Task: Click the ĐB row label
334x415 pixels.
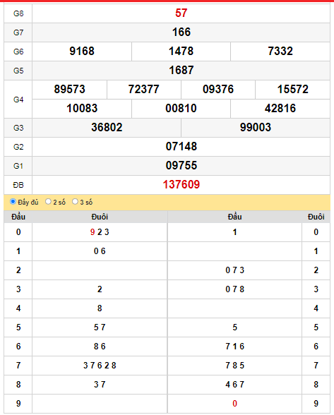Action: click(18, 185)
